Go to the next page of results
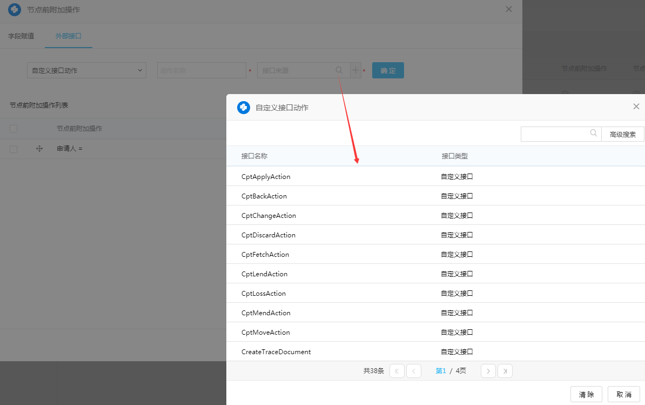 click(488, 371)
